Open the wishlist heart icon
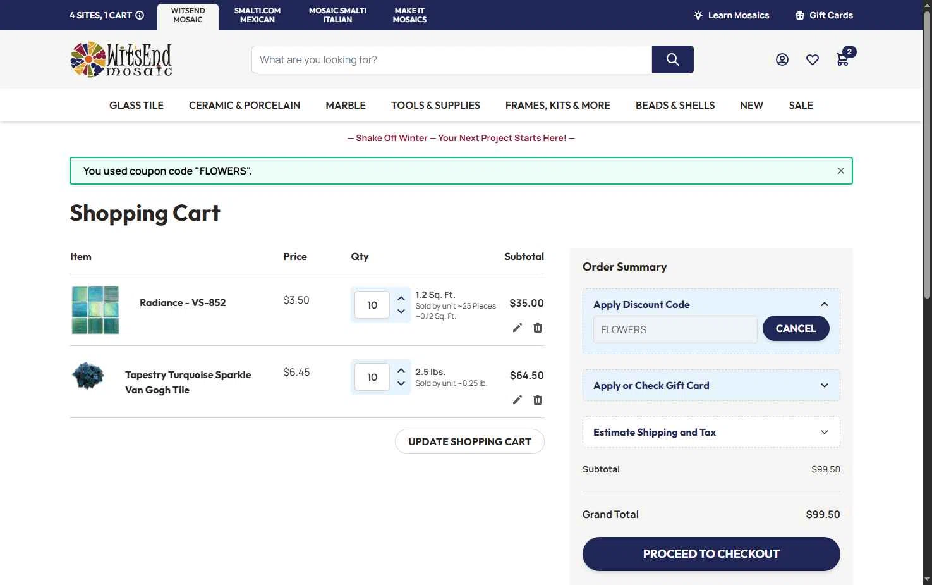Screen dimensions: 932x585 pyautogui.click(x=813, y=59)
